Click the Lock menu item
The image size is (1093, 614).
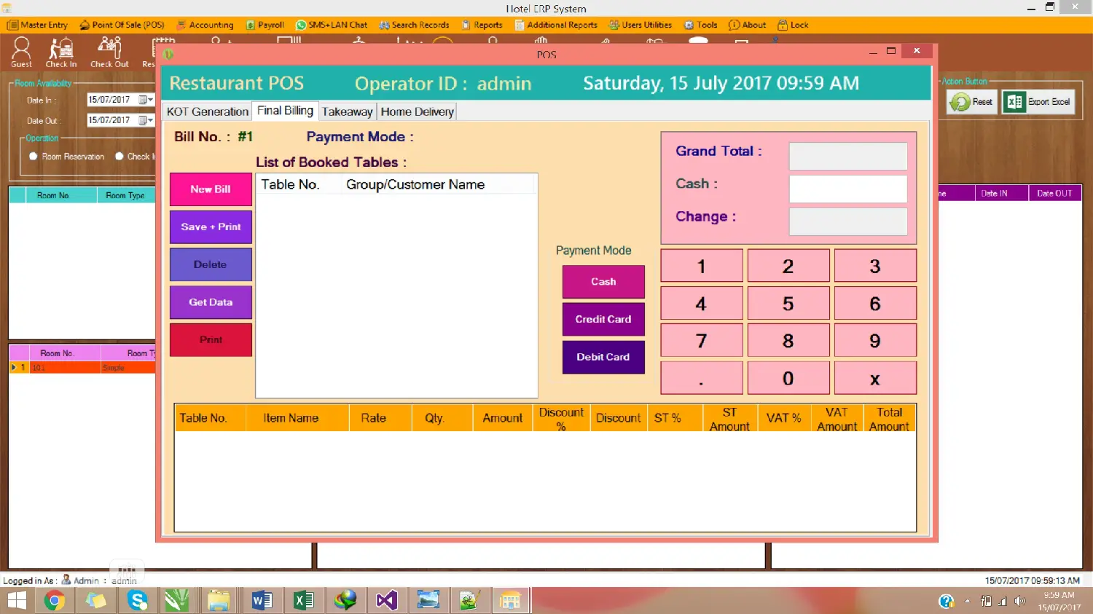793,25
